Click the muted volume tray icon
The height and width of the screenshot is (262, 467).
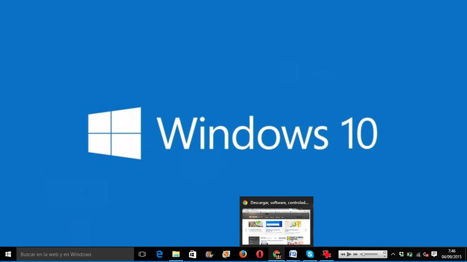pos(426,254)
